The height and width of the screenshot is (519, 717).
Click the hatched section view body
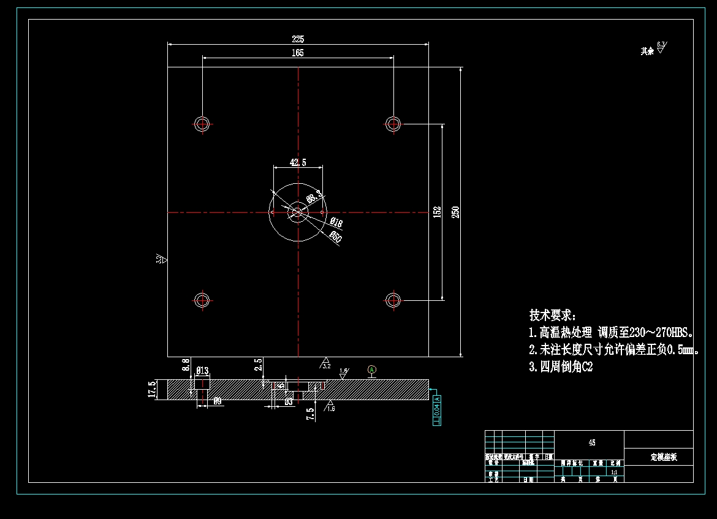pyautogui.click(x=298, y=390)
